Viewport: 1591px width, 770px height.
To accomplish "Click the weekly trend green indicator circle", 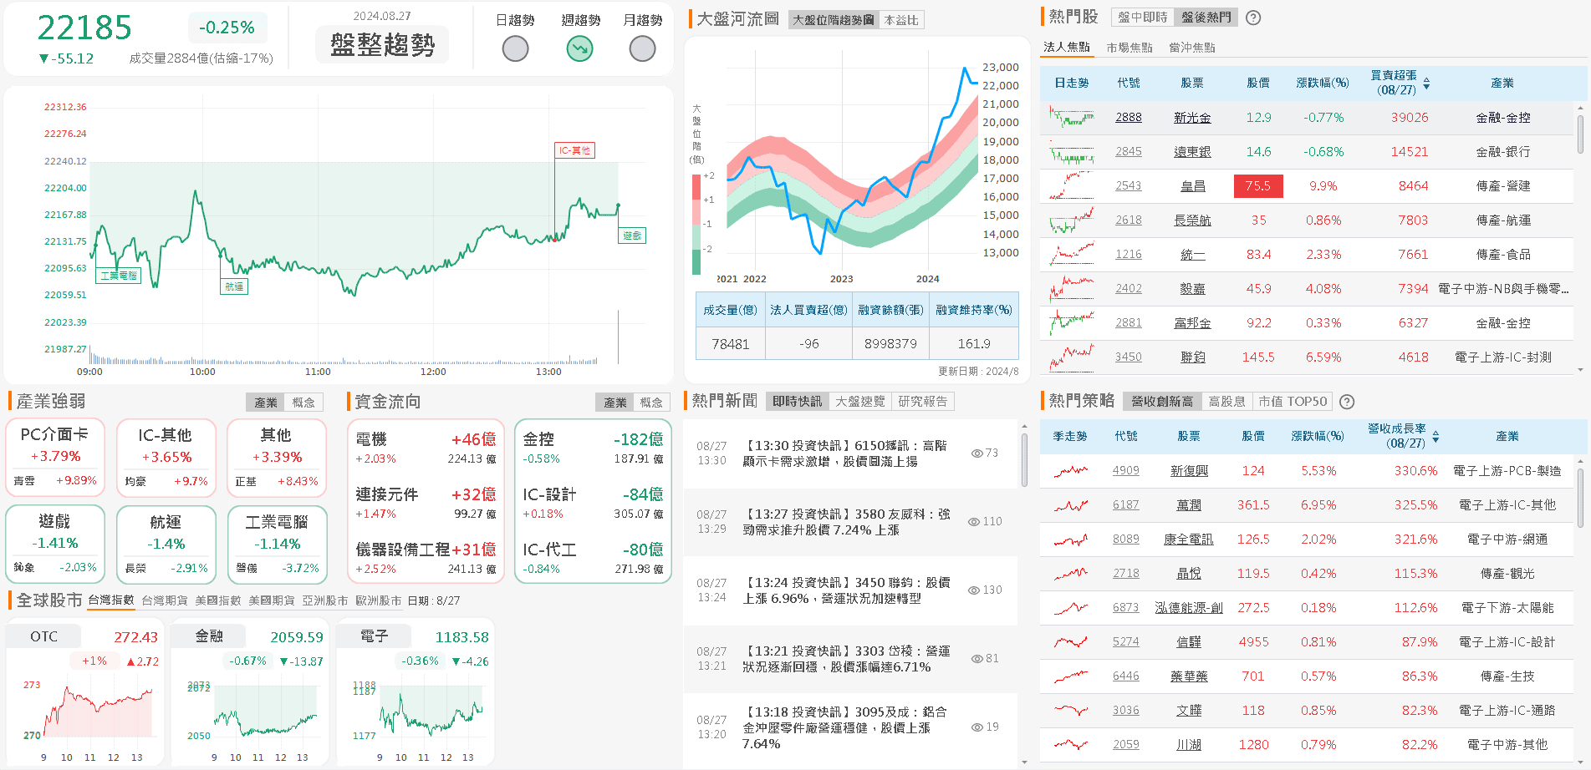I will (x=579, y=49).
